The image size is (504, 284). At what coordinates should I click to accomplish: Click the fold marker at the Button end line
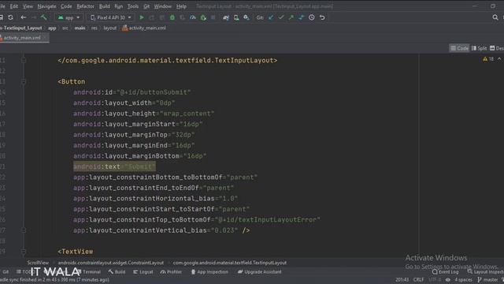point(24,230)
